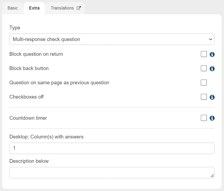Click into the Description below text area
The height and width of the screenshot is (191, 224).
pyautogui.click(x=112, y=173)
